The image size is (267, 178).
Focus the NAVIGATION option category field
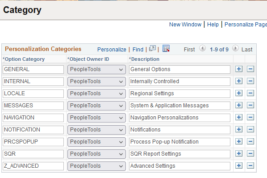click(x=33, y=118)
